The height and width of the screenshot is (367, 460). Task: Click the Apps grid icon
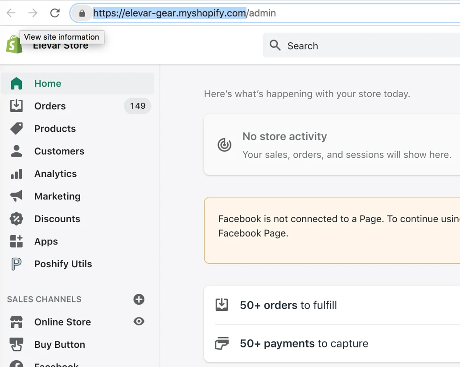(x=16, y=241)
